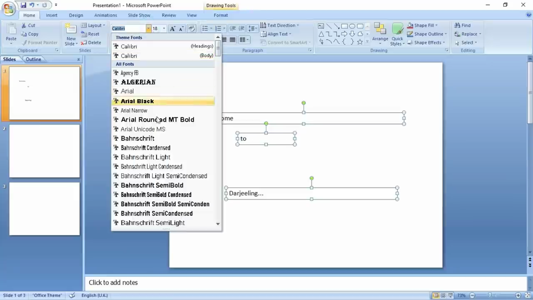The width and height of the screenshot is (533, 300).
Task: Select the Right Arrow shape in gallery
Action: (x=344, y=34)
